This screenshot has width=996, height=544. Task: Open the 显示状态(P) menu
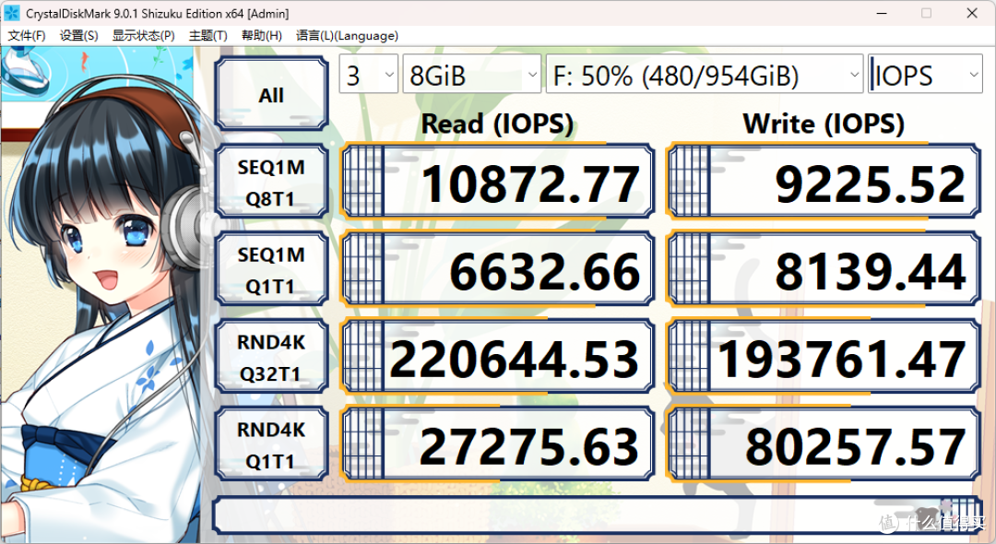144,36
